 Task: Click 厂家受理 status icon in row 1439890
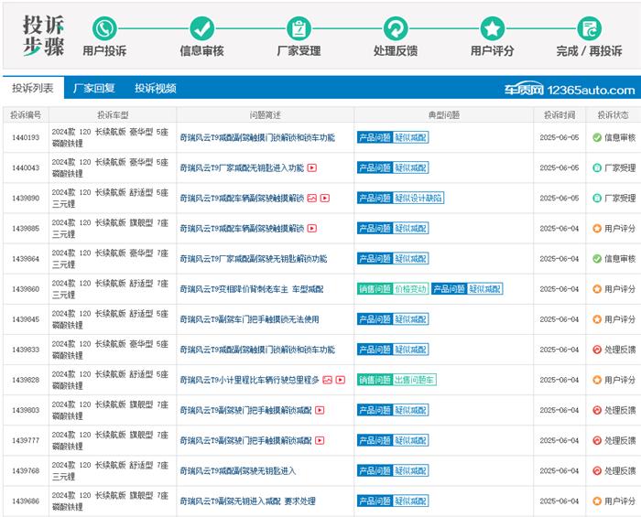[x=597, y=198]
